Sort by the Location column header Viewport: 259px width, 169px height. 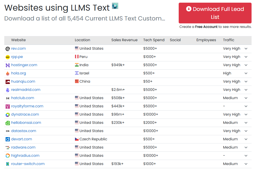tap(82, 40)
